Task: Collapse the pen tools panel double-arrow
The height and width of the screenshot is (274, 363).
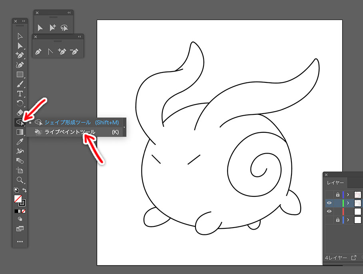Action: 80,36
